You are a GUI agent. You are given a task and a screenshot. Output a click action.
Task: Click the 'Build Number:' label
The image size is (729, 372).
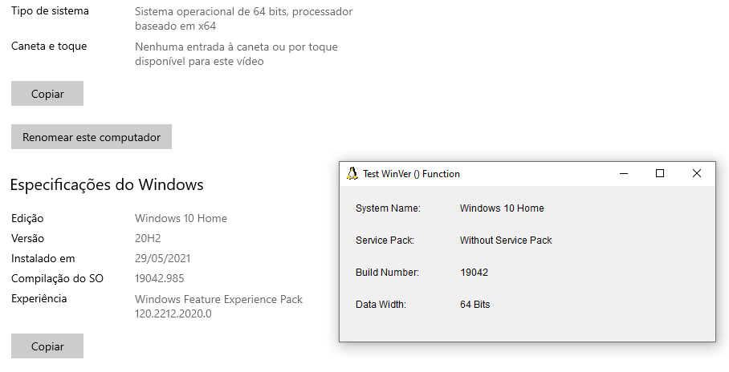387,272
